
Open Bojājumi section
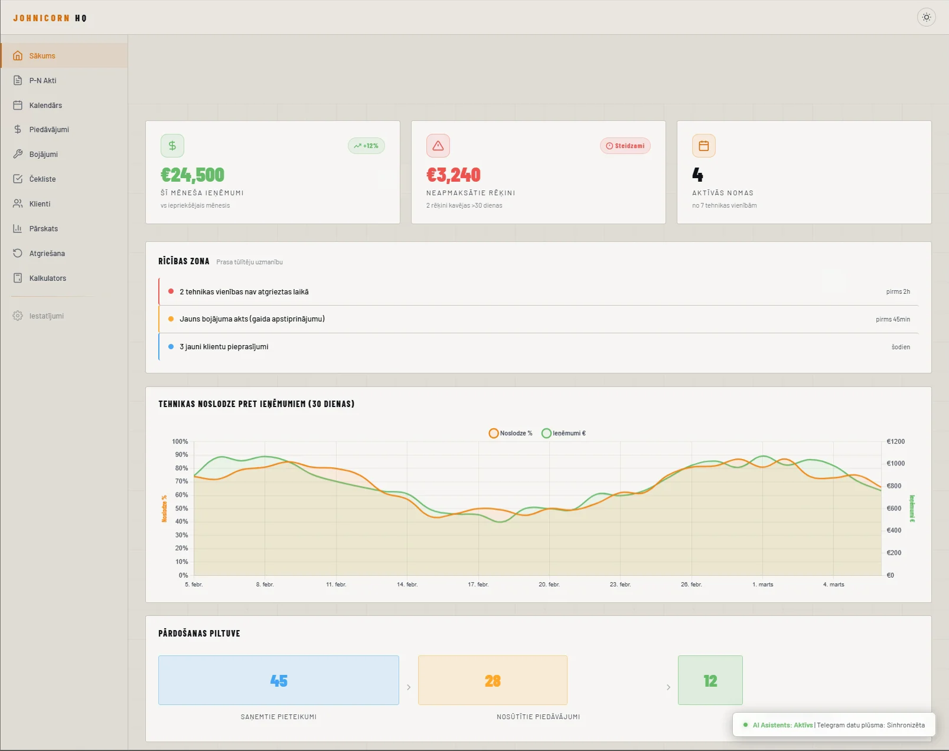(64, 154)
